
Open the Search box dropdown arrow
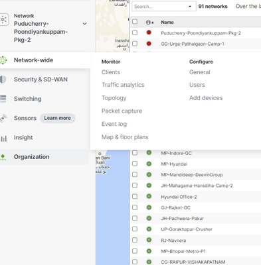pos(190,7)
